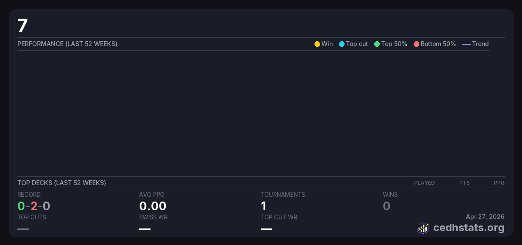Click the green Top 50% legend dot

(377, 44)
